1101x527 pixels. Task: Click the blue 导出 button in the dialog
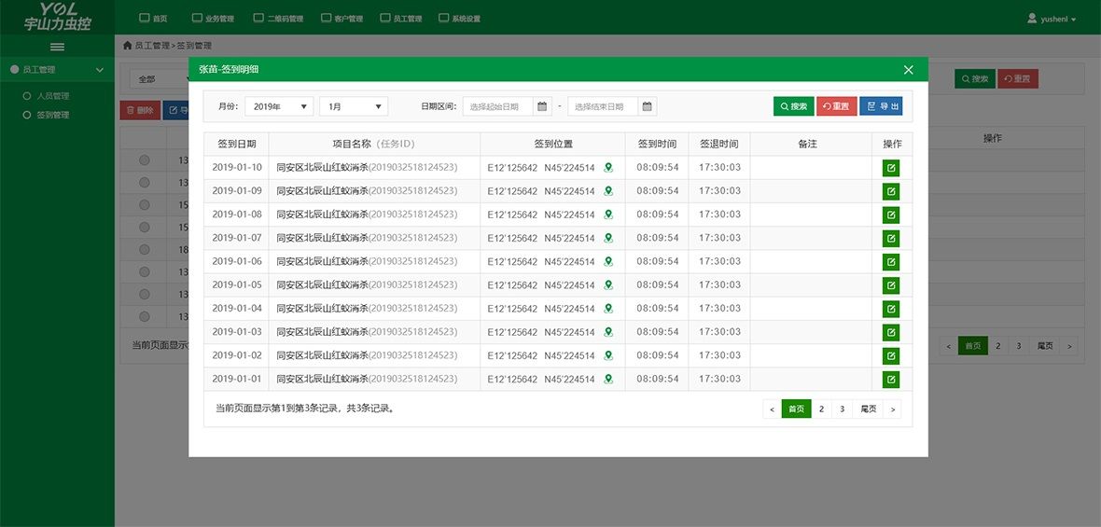881,106
